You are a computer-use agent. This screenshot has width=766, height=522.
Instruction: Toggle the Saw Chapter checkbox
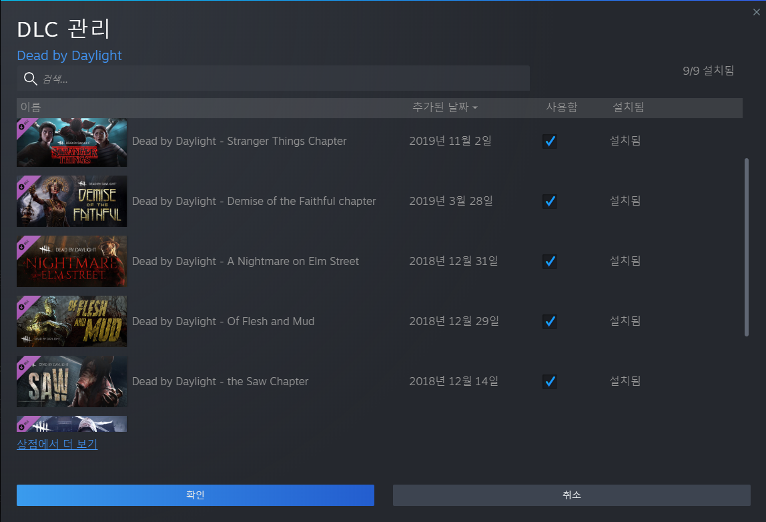(x=550, y=382)
